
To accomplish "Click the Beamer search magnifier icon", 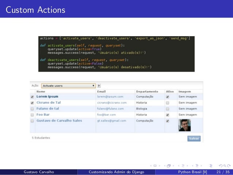I will (x=225, y=166).
